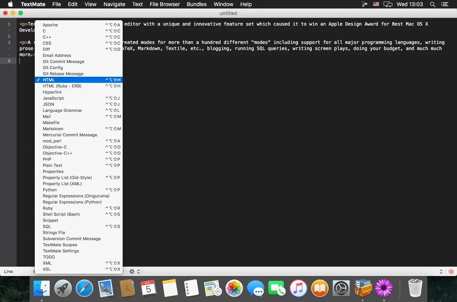Launch Safari from the Dock
The width and height of the screenshot is (457, 302).
click(x=84, y=288)
